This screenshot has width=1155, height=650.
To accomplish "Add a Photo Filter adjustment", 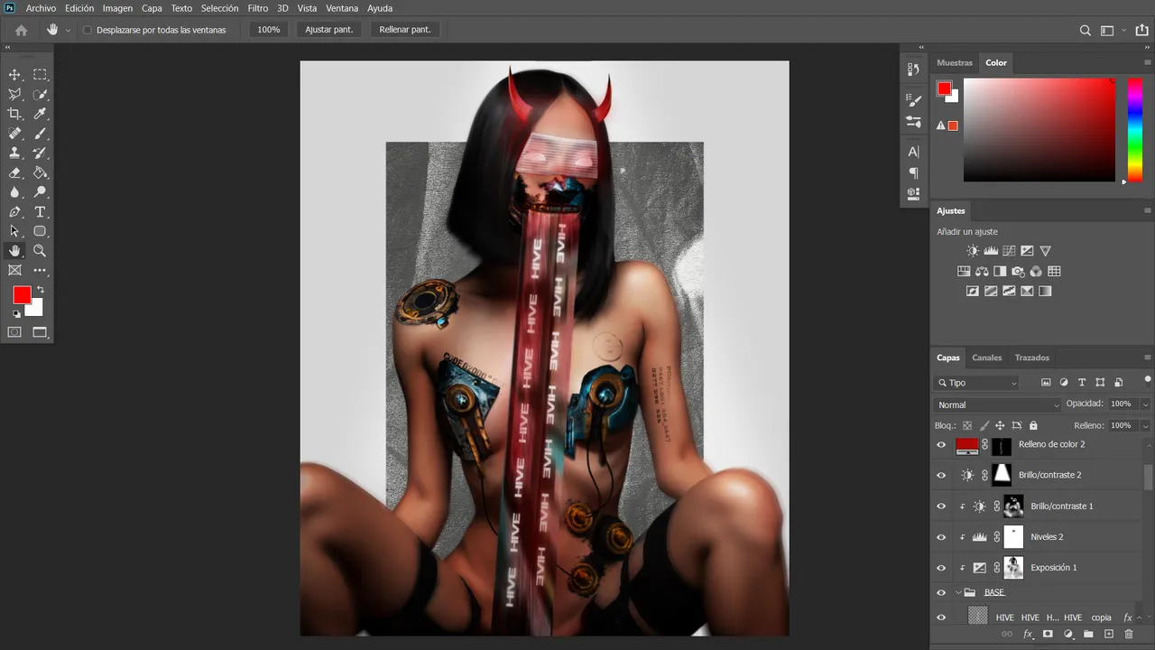I will coord(1018,271).
